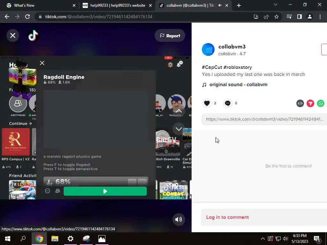This screenshot has width=327, height=245.
Task: Open original sound - collabvm
Action: (238, 85)
